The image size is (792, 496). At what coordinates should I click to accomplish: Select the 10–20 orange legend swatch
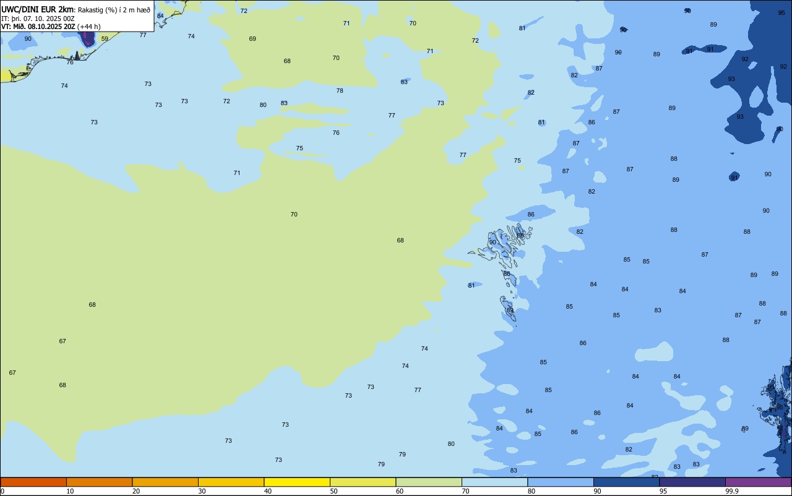point(99,482)
